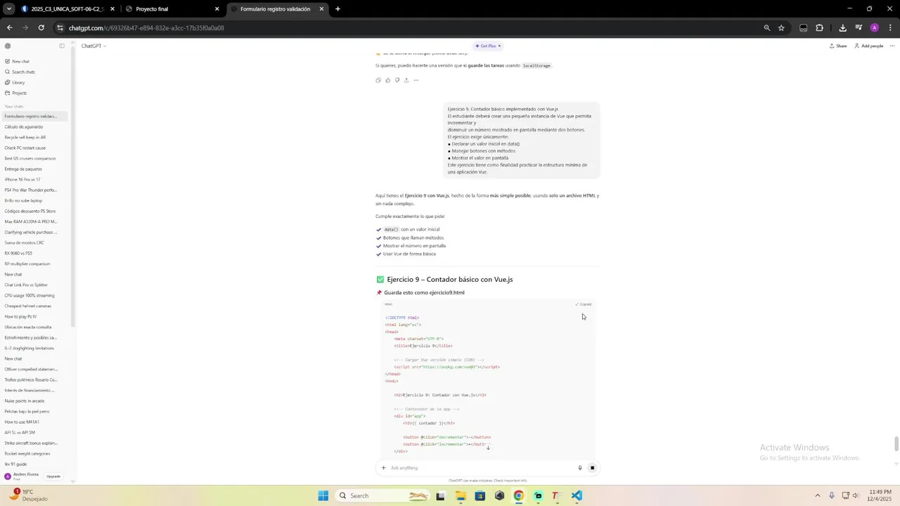
Task: Open the Check PC restart cause chat
Action: click(x=35, y=148)
